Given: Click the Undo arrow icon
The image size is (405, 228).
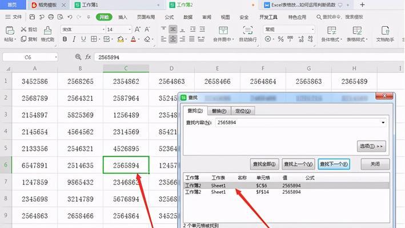Looking at the screenshot, I should [x=70, y=17].
